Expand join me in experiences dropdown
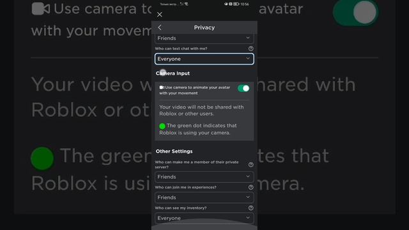Screen dimensions: 409x230 204,197
